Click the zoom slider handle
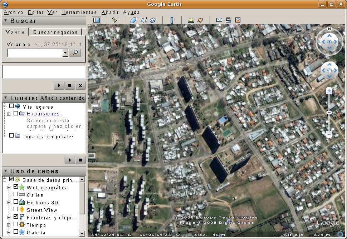The height and width of the screenshot is (239, 347). [329, 113]
